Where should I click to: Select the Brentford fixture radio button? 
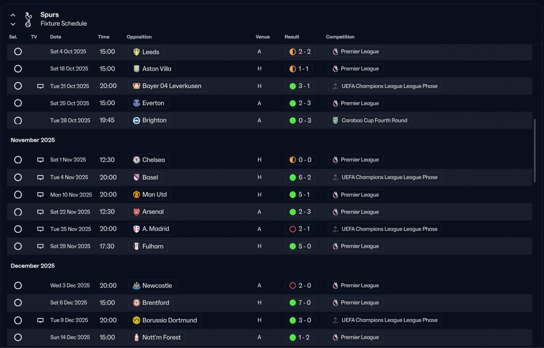point(18,303)
